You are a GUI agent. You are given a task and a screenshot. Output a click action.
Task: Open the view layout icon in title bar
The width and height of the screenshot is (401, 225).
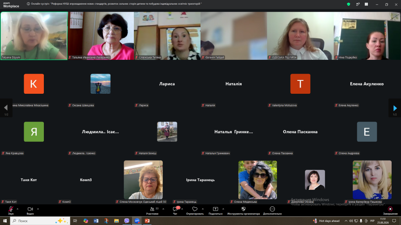pyautogui.click(x=366, y=4)
